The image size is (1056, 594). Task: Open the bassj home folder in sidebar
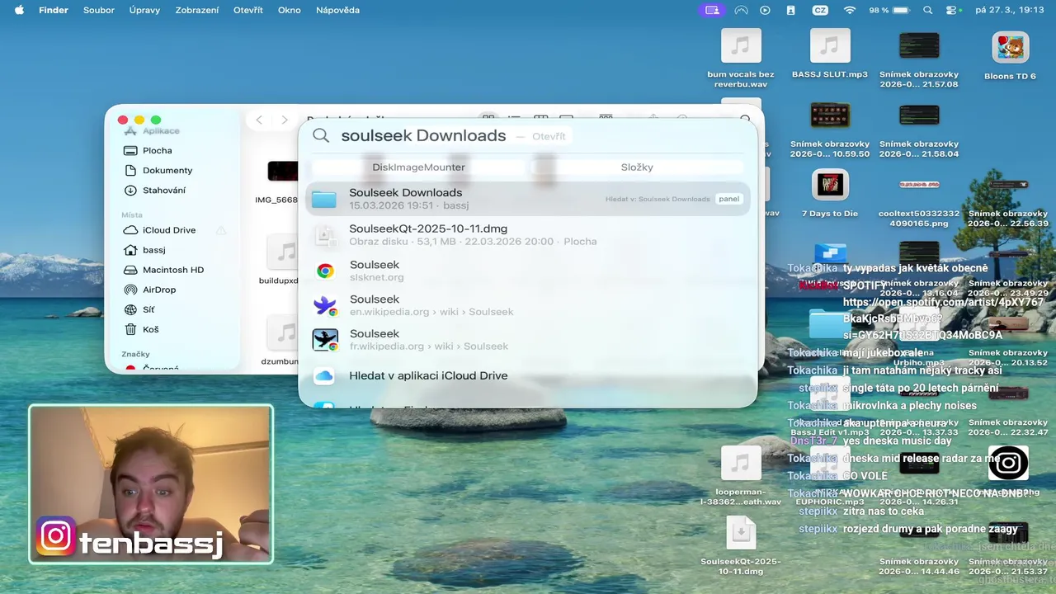click(x=153, y=250)
